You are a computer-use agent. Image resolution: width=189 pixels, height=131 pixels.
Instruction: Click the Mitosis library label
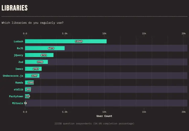pos(18,103)
